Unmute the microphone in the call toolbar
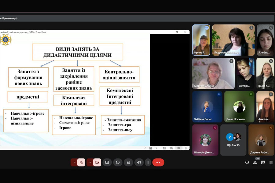Screen dimensions: 275x183 [81, 162]
